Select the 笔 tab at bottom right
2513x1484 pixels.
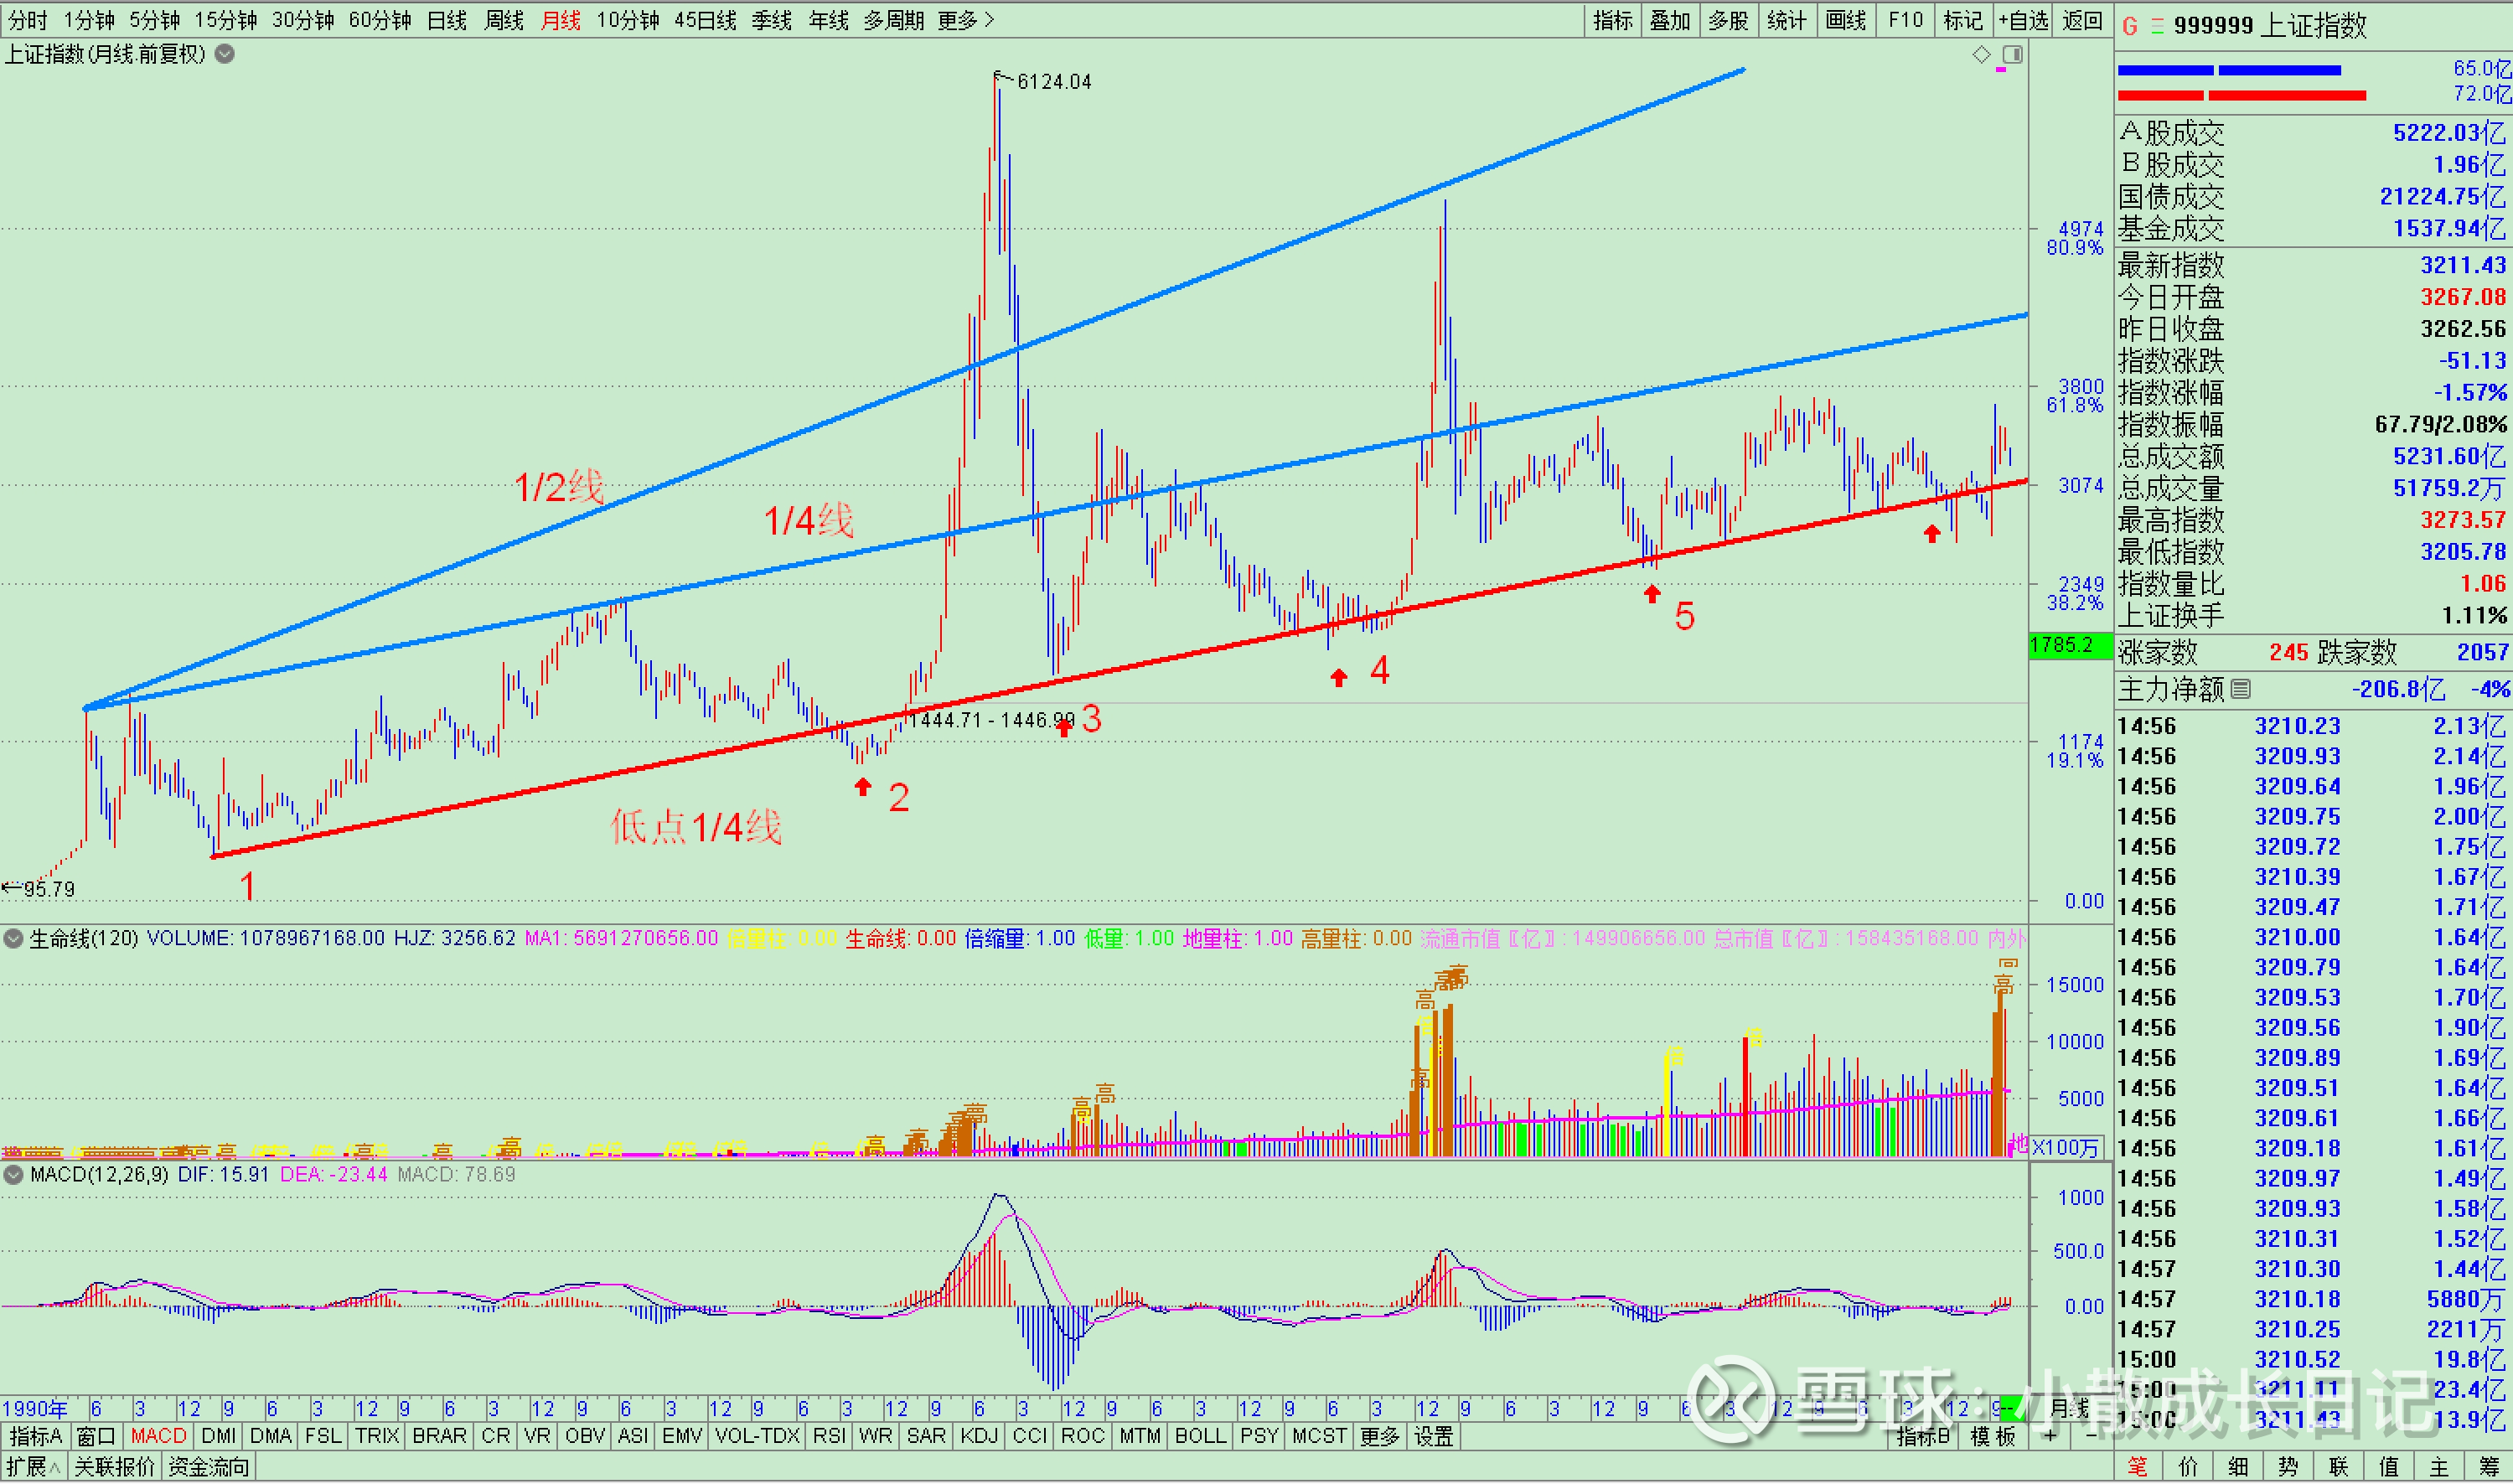[x=2137, y=1467]
